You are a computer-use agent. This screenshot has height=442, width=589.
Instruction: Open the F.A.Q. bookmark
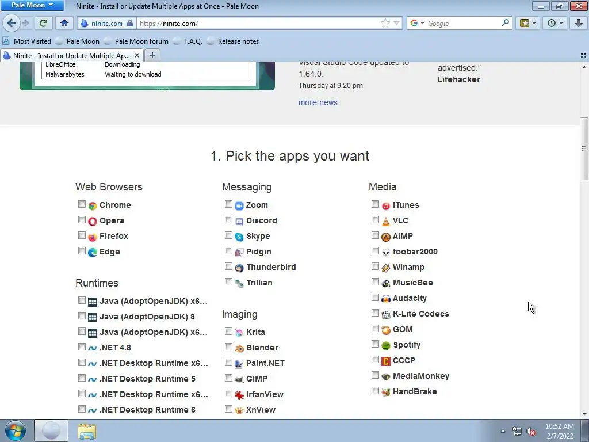(x=188, y=41)
